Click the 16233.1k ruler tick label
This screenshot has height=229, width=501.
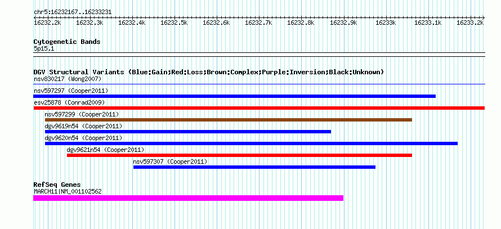pyautogui.click(x=427, y=23)
